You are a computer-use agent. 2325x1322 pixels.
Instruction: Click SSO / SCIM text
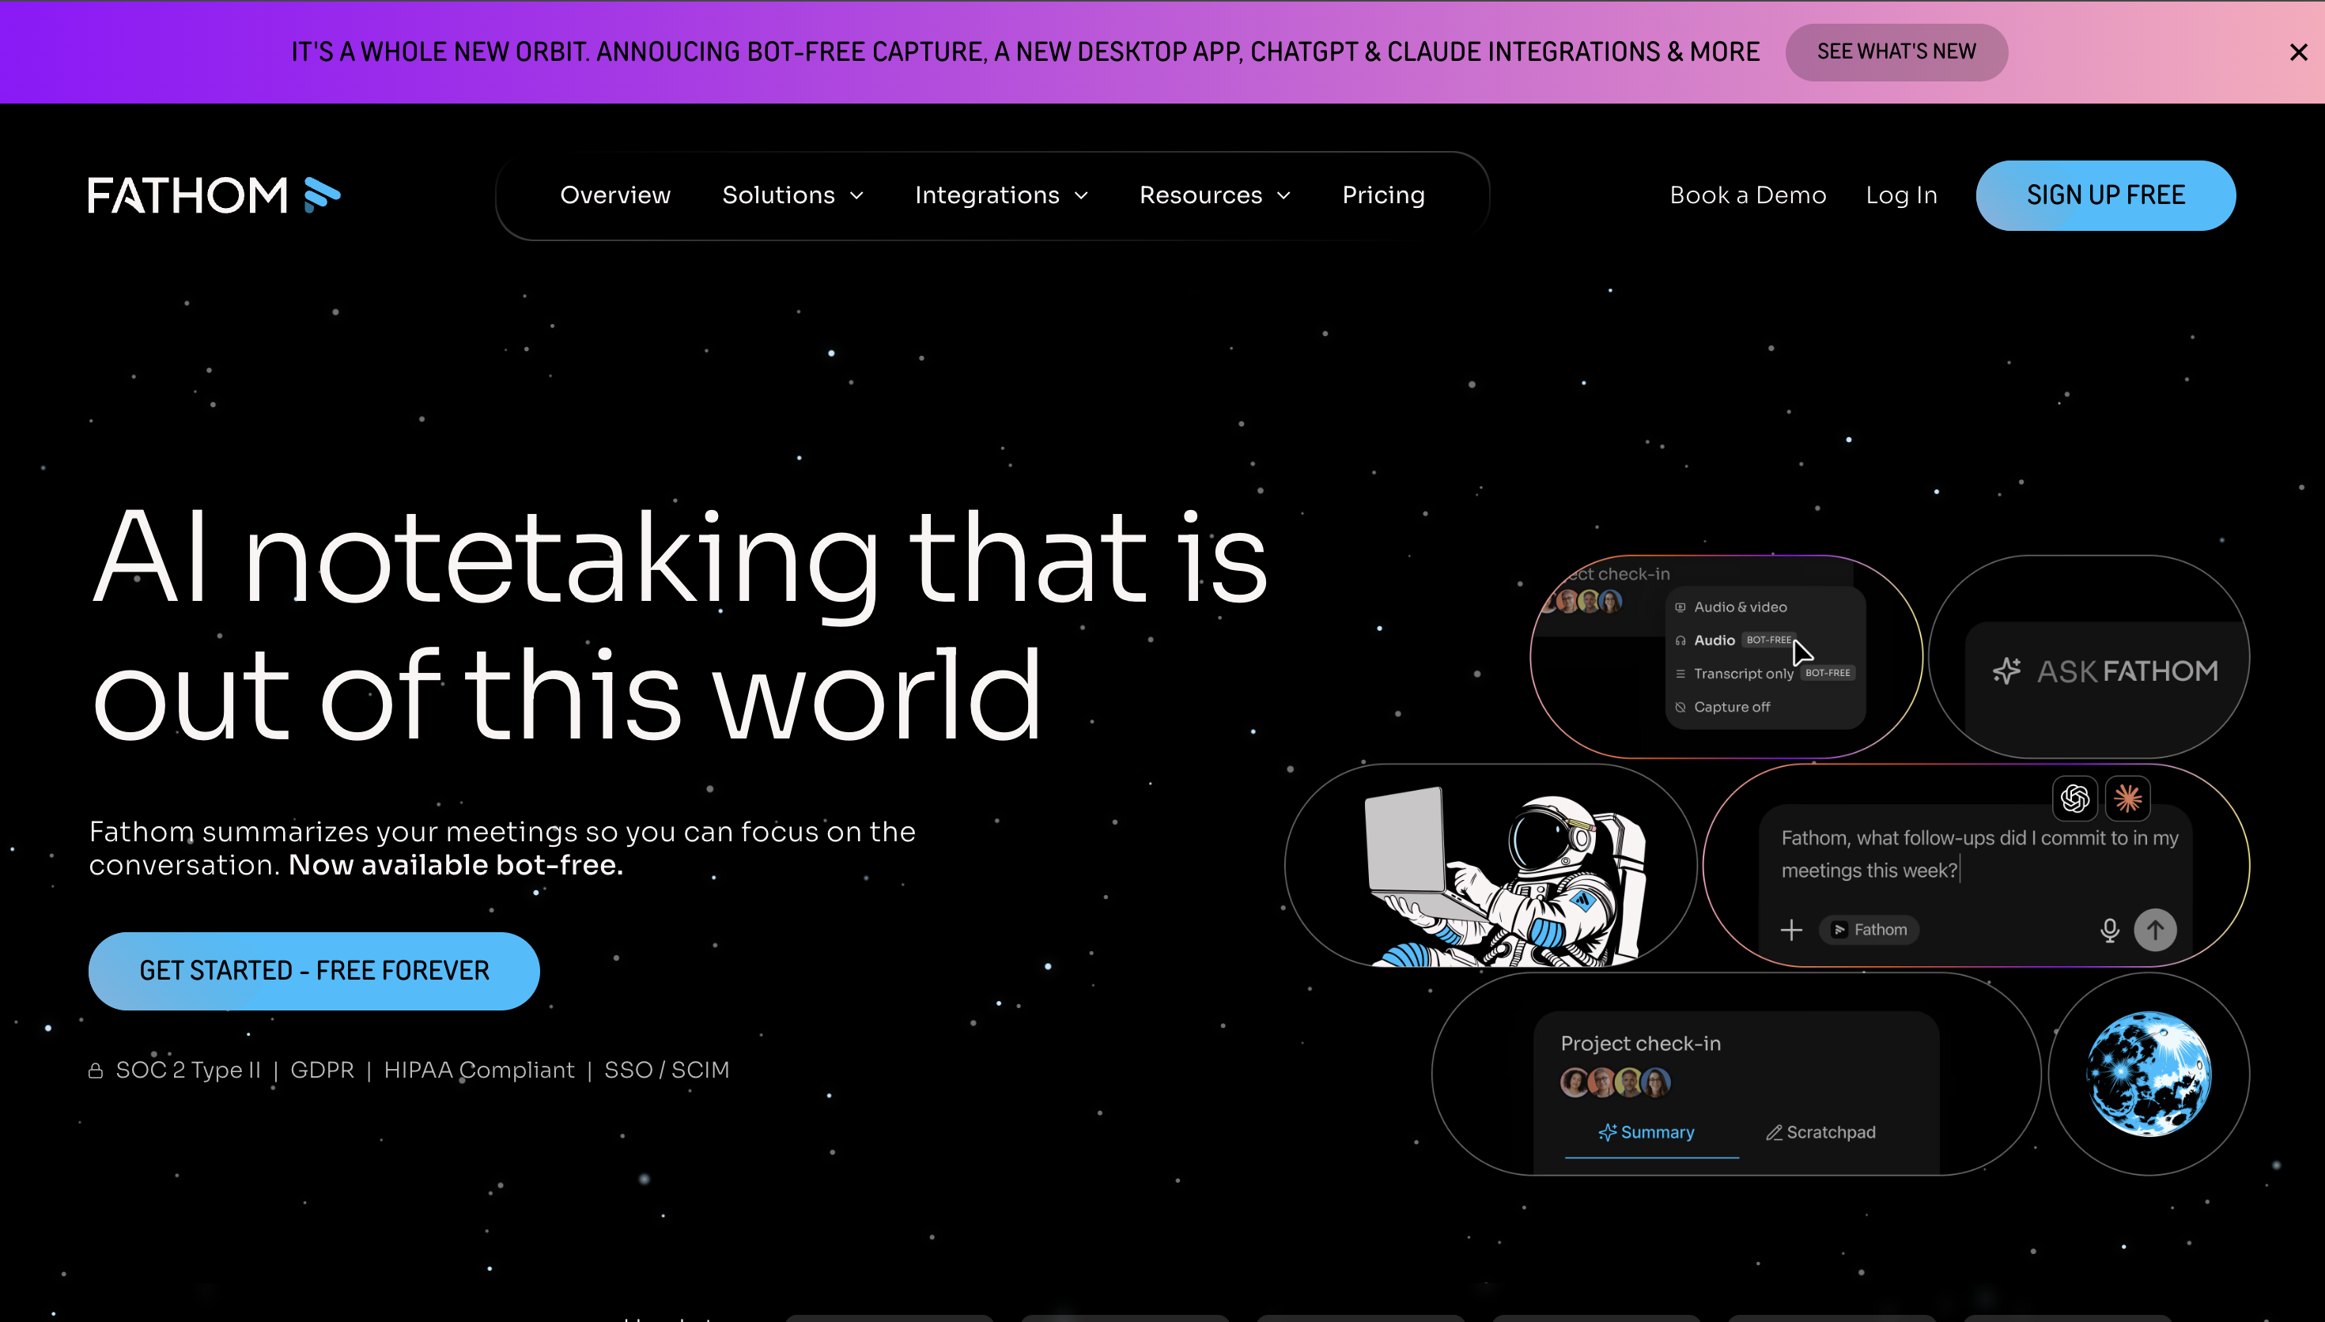[667, 1070]
